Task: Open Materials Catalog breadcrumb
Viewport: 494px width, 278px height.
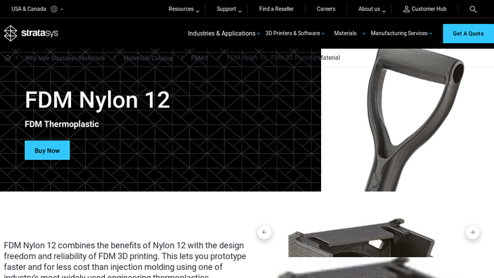Action: (148, 58)
